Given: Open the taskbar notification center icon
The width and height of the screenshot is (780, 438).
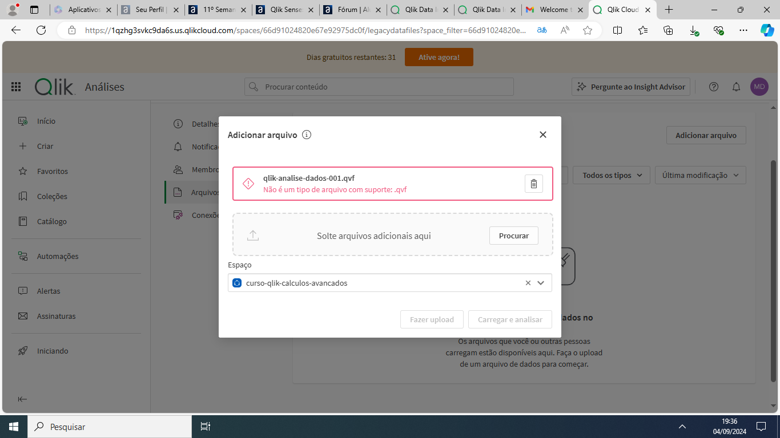Looking at the screenshot, I should (761, 427).
